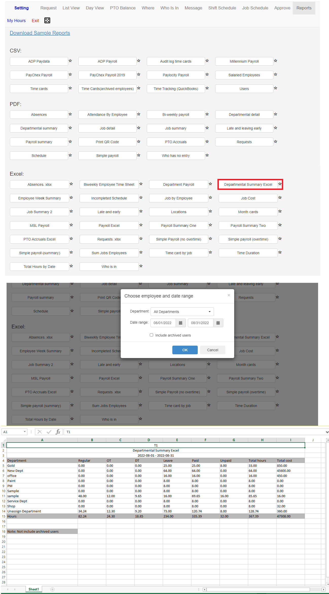This screenshot has width=329, height=594.
Task: Star the Departmental Summary Excel report
Action: pos(280,184)
